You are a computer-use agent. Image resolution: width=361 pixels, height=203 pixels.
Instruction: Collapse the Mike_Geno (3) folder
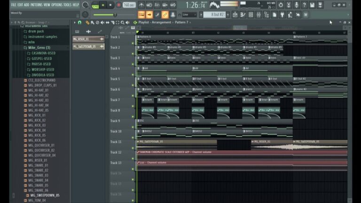[39, 47]
